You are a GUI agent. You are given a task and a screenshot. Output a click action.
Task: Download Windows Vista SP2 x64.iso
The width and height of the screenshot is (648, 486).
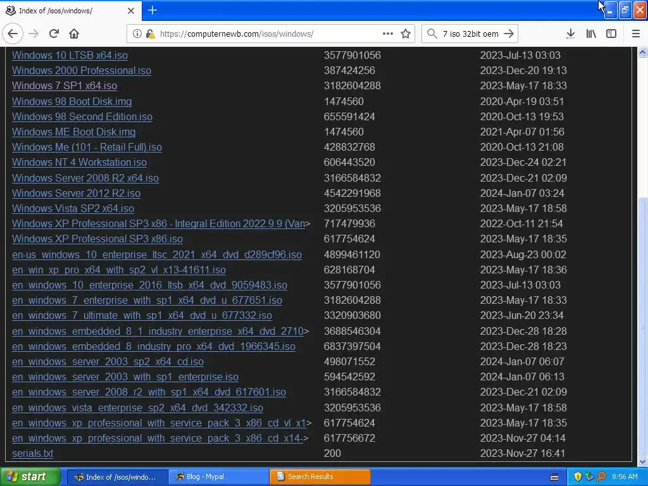point(73,209)
